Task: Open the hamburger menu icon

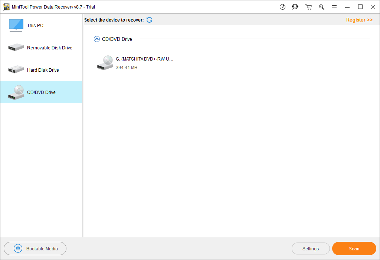Action: pos(334,7)
